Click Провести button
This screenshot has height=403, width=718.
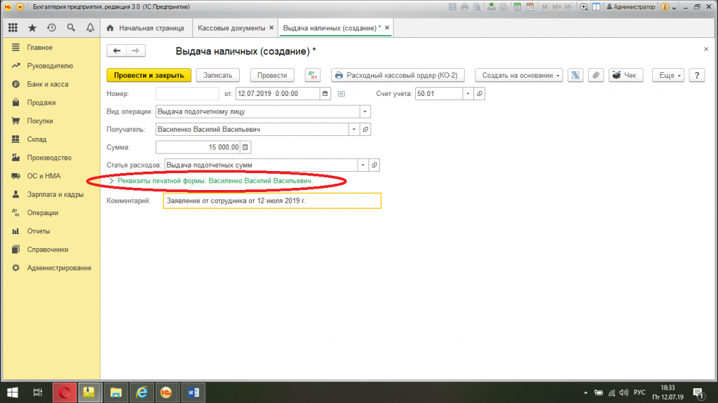coord(272,75)
